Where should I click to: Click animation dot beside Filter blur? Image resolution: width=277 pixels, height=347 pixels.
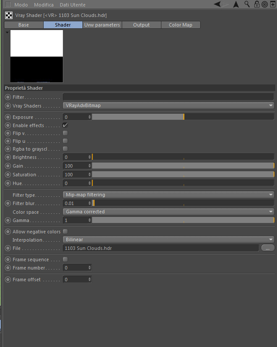(x=8, y=203)
